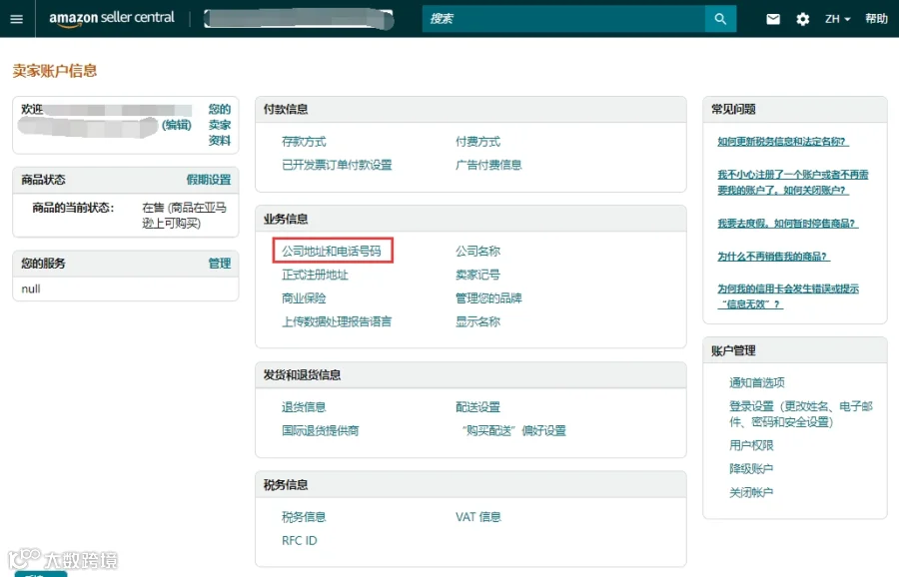Open 降级账户 link
Screen dimensions: 899x577
click(x=751, y=469)
